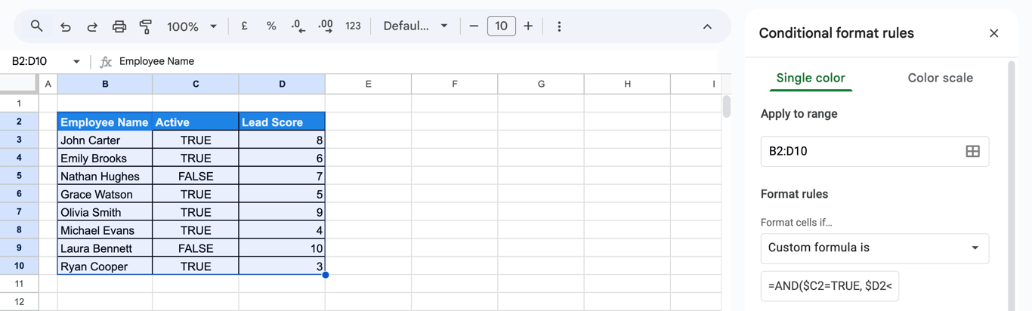Image resolution: width=1032 pixels, height=311 pixels.
Task: Select row 1 header
Action: 19,103
